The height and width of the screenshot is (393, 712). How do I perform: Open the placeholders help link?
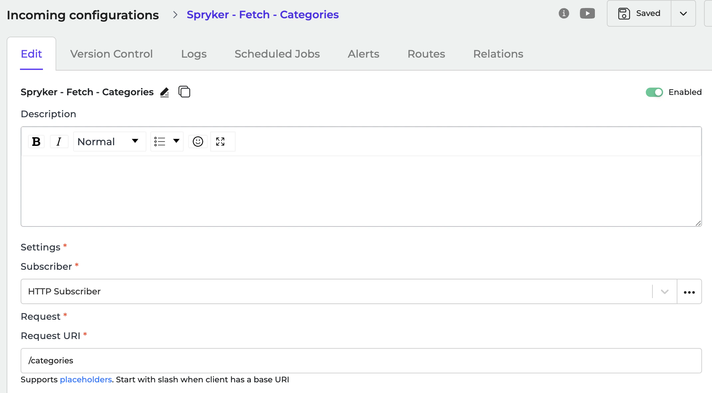point(86,380)
